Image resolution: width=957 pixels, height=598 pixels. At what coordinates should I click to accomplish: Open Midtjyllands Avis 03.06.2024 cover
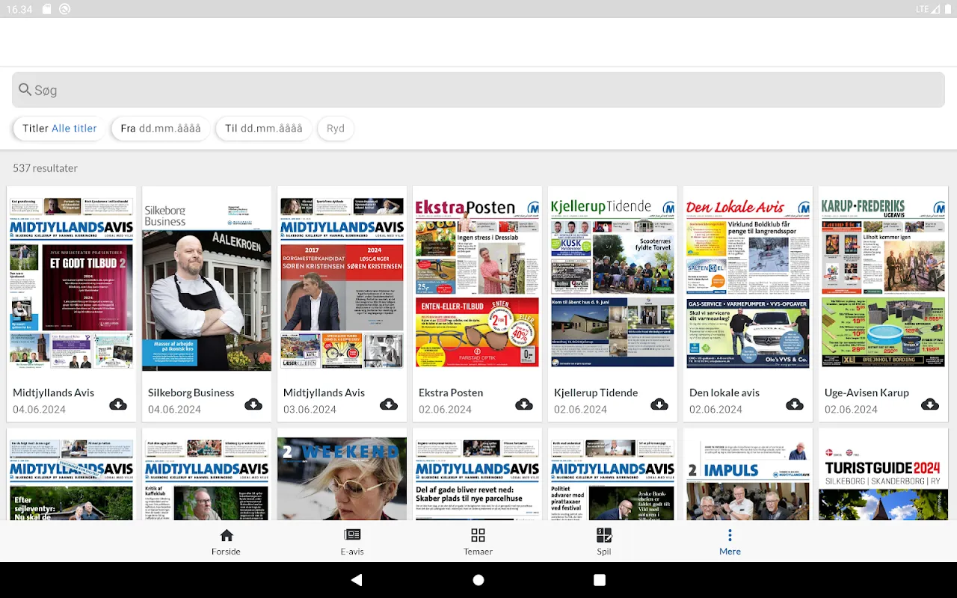click(x=342, y=283)
